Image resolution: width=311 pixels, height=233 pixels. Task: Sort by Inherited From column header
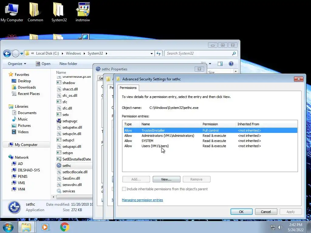[267, 124]
